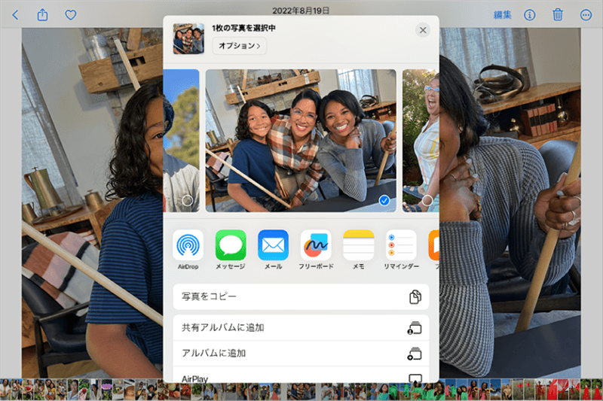Select the right photo's empty selection circle
603x401 pixels.
point(427,200)
